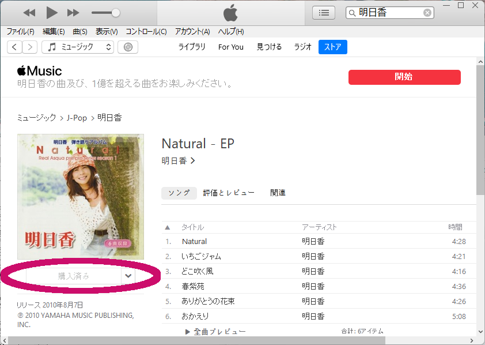Click the 全曲プレビュー play link
Screen dimensions: 485x345
215,332
